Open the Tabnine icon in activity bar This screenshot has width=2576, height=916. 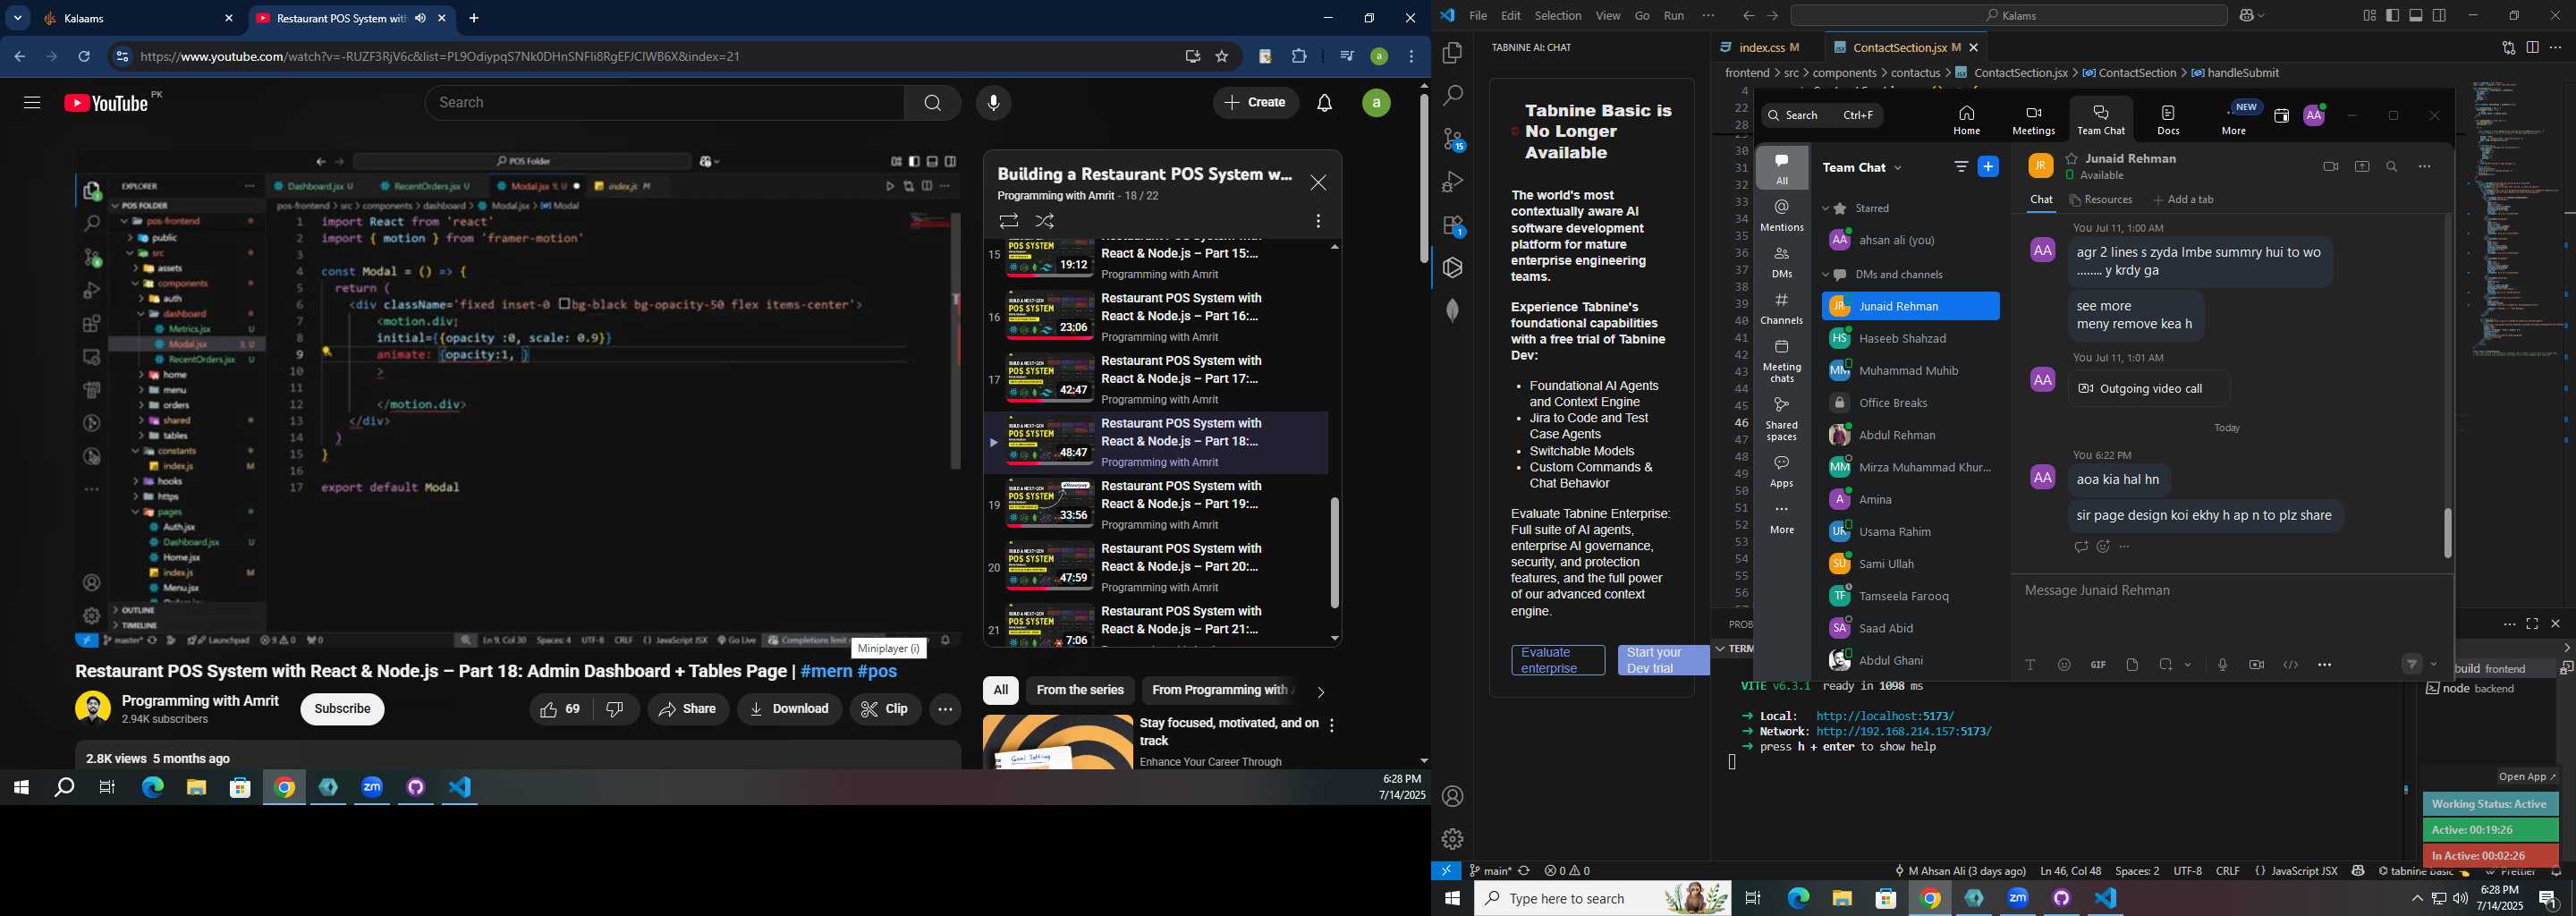click(1453, 267)
